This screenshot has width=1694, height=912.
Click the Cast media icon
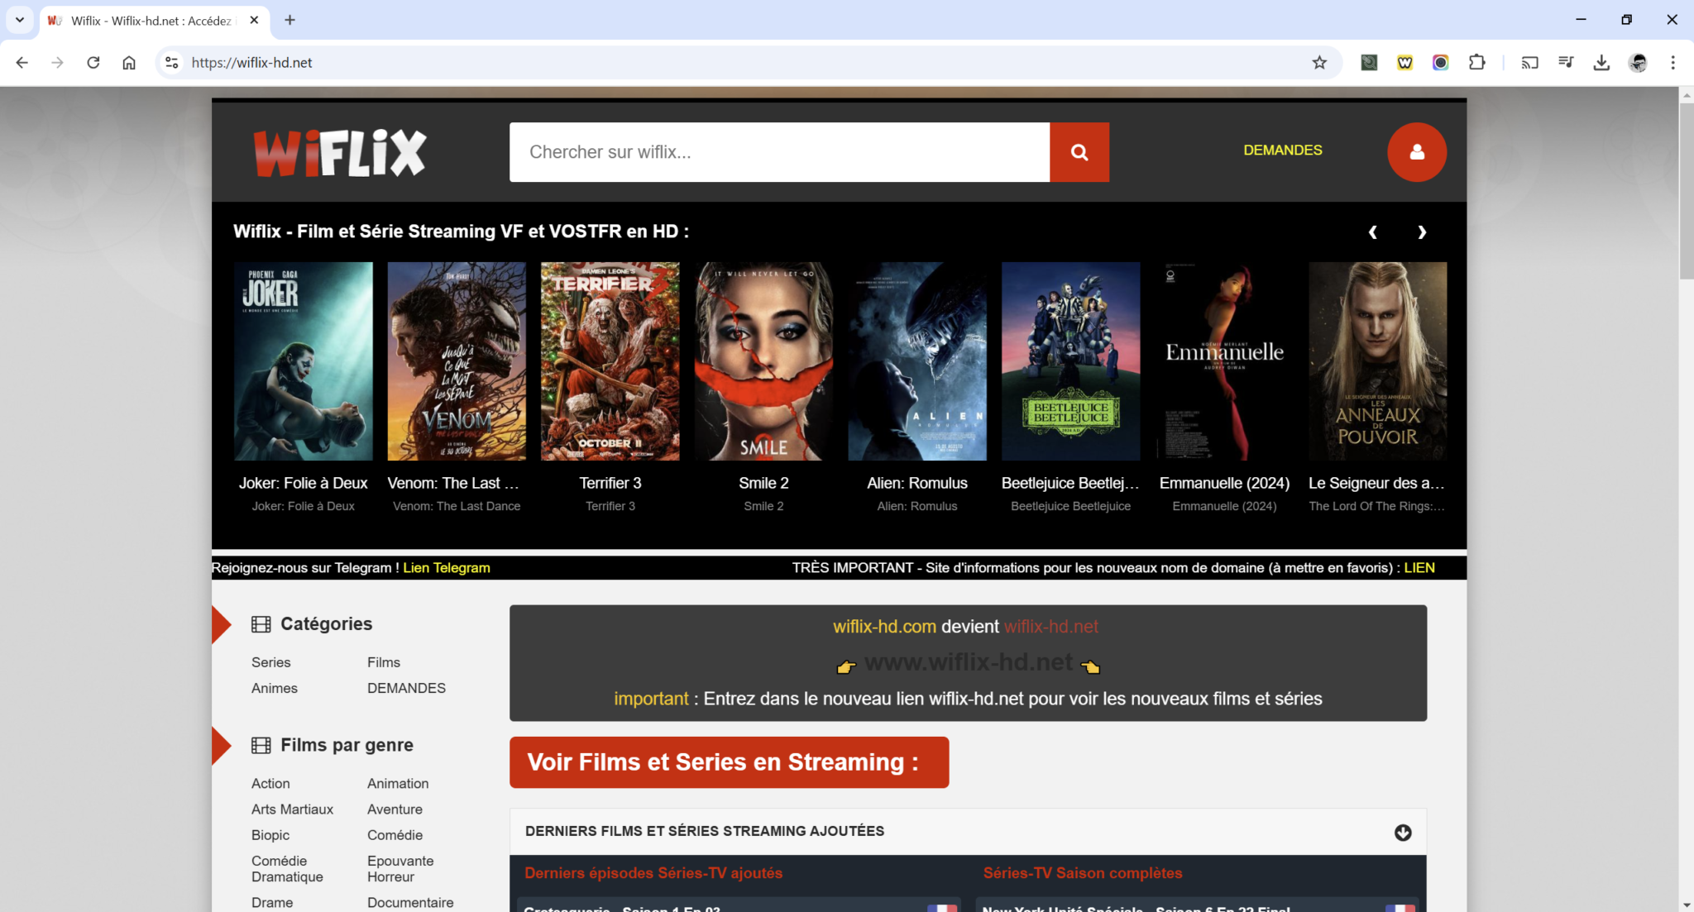click(1529, 63)
